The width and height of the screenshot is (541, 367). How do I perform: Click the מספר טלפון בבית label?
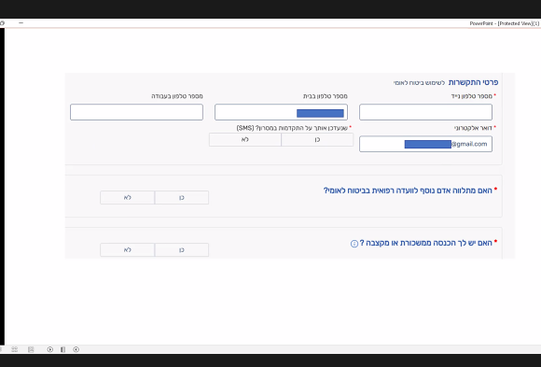tap(326, 96)
